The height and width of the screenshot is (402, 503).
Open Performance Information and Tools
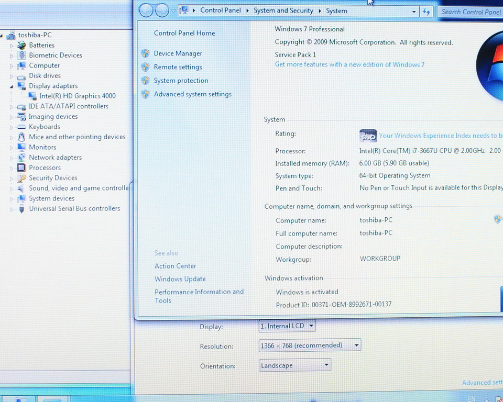tap(199, 296)
